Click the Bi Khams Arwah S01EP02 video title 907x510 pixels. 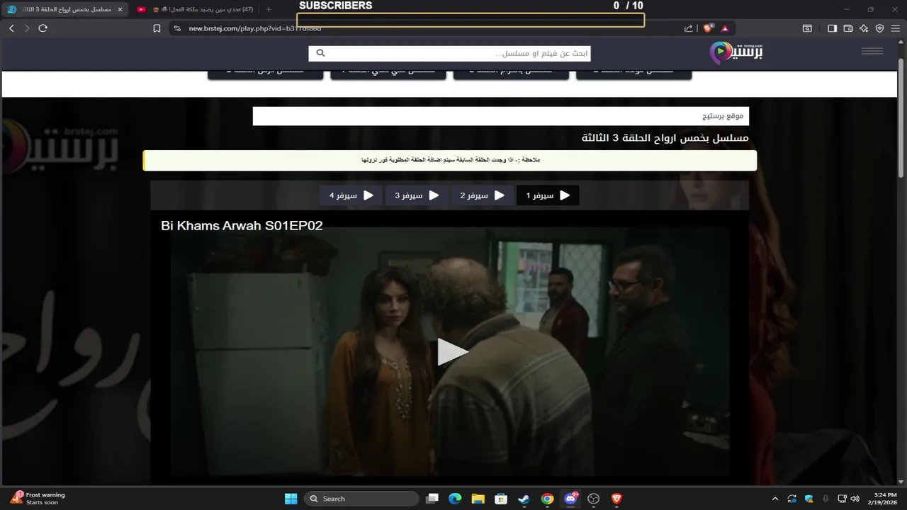click(x=242, y=226)
